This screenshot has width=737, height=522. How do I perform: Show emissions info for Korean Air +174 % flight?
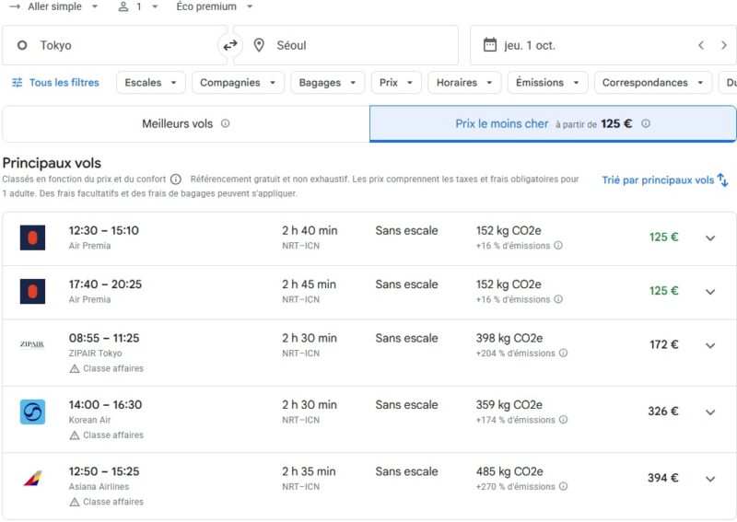pyautogui.click(x=563, y=420)
